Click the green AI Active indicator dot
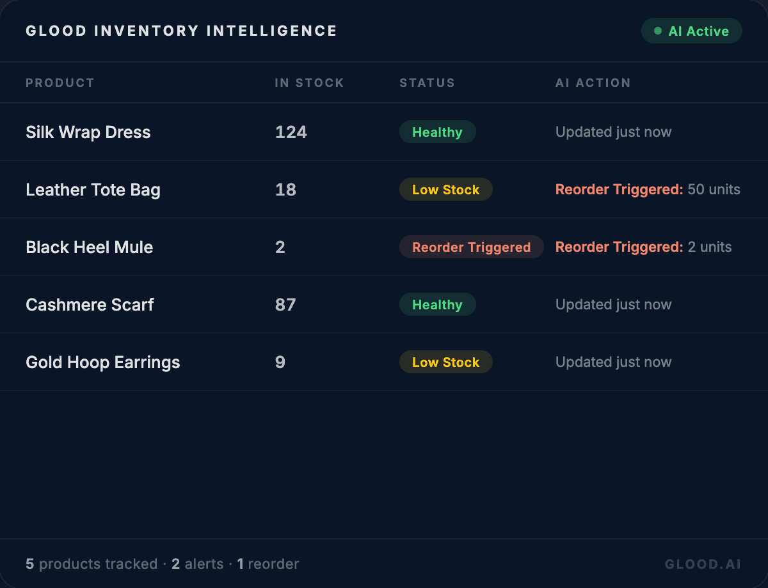The height and width of the screenshot is (588, 768). pos(657,31)
